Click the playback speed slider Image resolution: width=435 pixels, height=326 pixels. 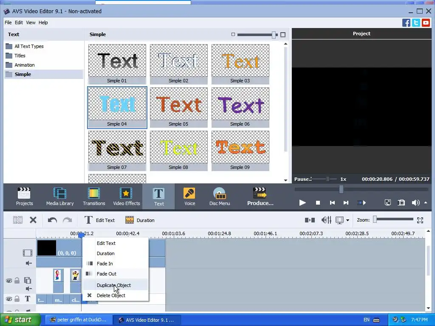(328, 179)
